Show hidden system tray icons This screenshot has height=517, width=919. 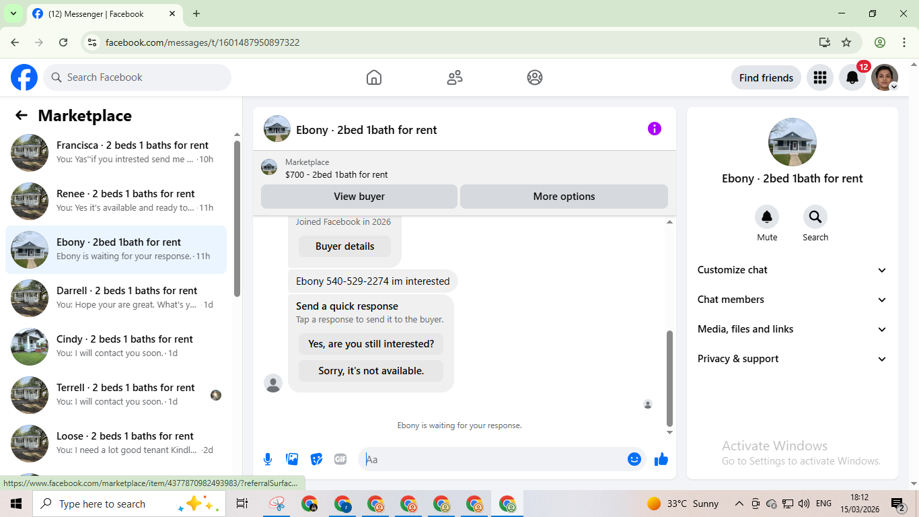[x=739, y=504]
